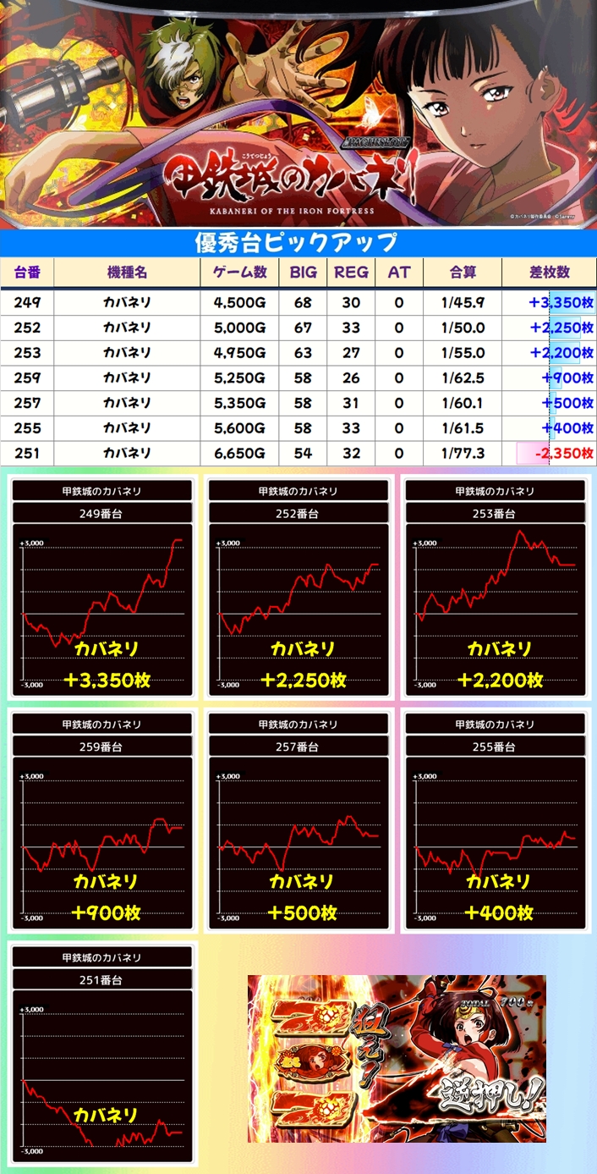
Task: Select the REG column header
Action: point(351,273)
